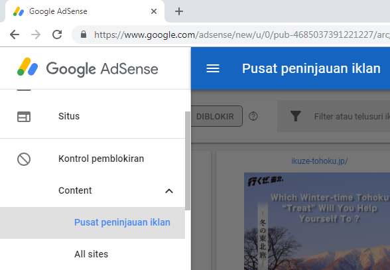Open a new browser tab

point(179,11)
